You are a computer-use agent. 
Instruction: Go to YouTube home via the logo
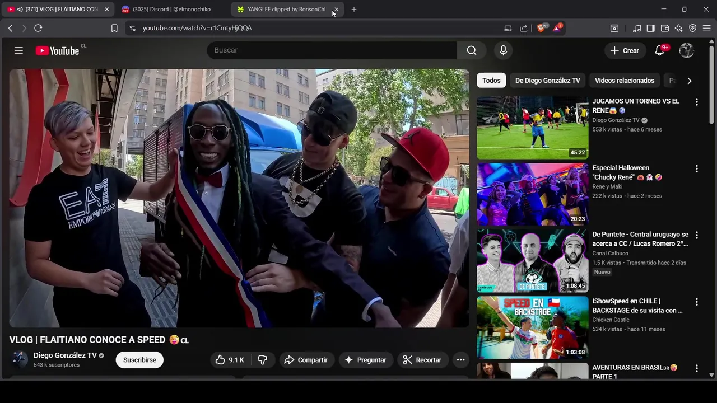[x=58, y=50]
